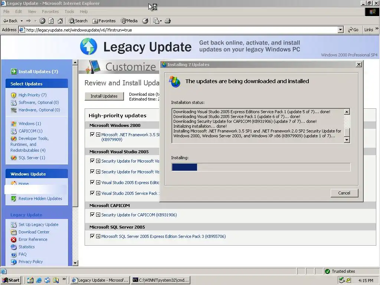Expand second Visual Studio security update details
The width and height of the screenshot is (380, 285).
click(x=98, y=171)
